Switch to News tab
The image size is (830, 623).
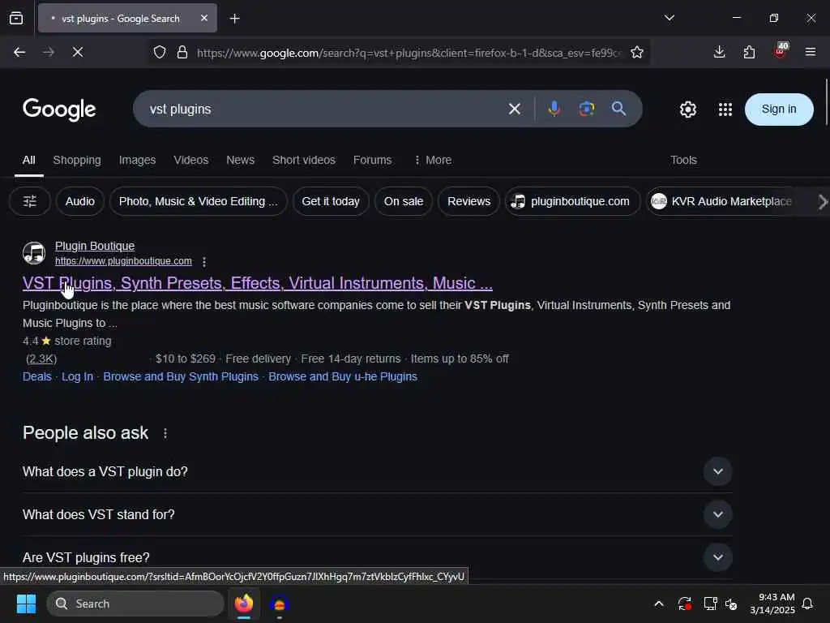(240, 160)
